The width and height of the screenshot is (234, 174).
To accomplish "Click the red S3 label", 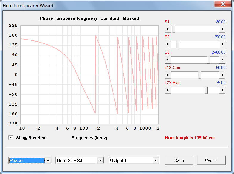I will (x=167, y=52).
